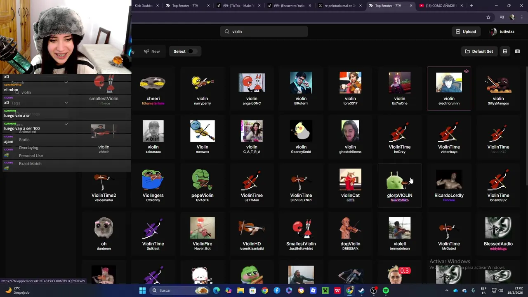528x297 pixels.
Task: Open the oh emote by dunbeon
Action: tap(104, 234)
